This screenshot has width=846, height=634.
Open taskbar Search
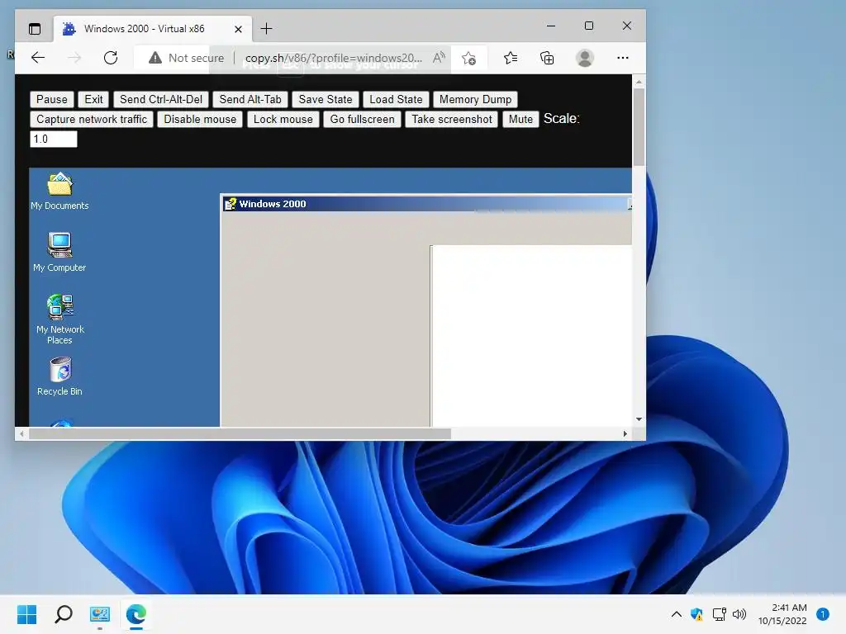point(64,614)
